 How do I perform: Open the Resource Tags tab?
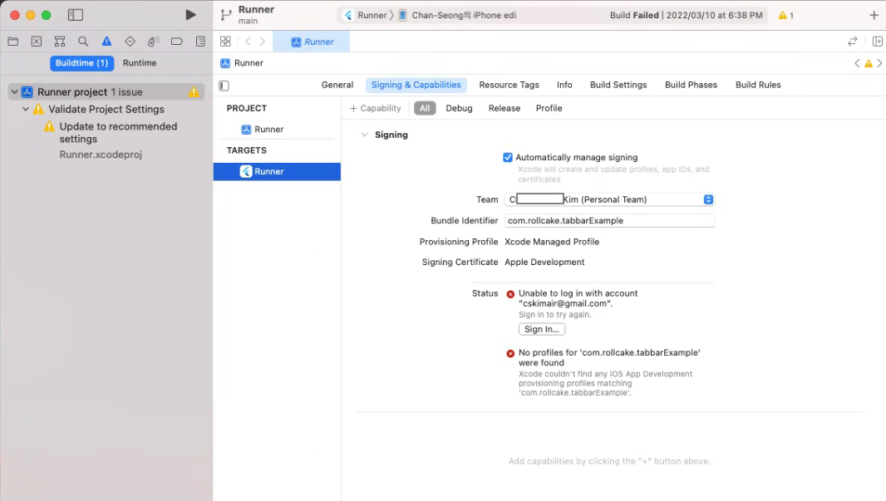click(509, 85)
